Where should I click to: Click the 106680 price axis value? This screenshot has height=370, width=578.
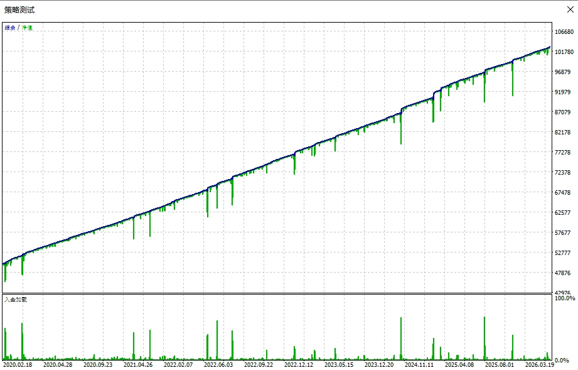(x=564, y=32)
